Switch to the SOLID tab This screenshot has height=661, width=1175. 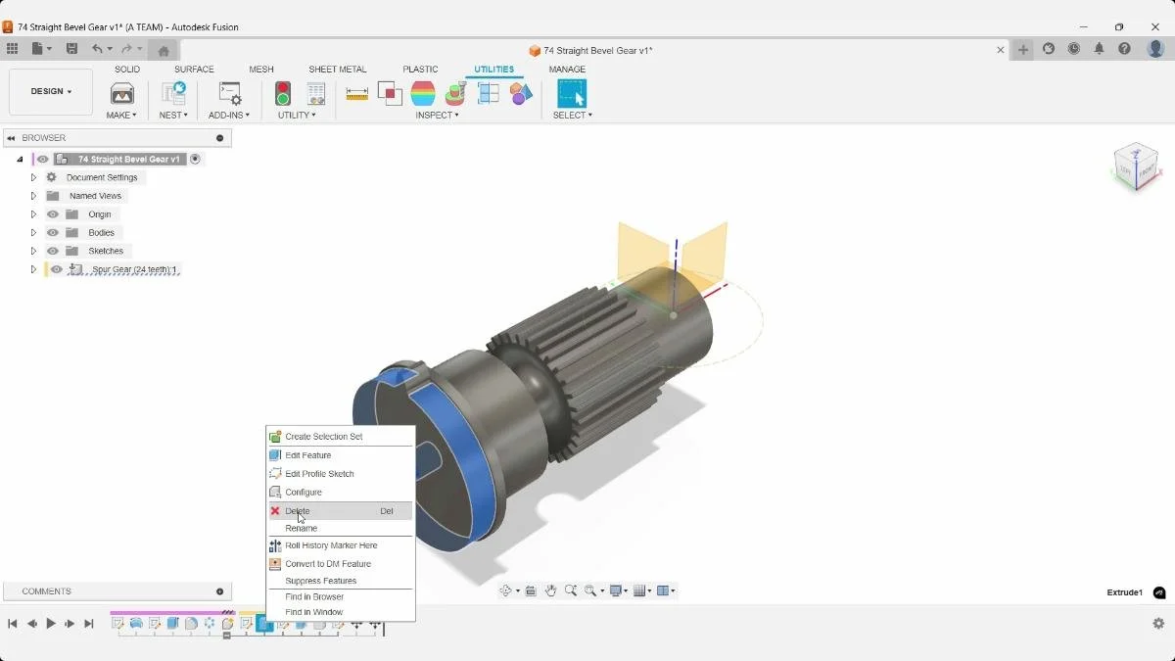[127, 70]
